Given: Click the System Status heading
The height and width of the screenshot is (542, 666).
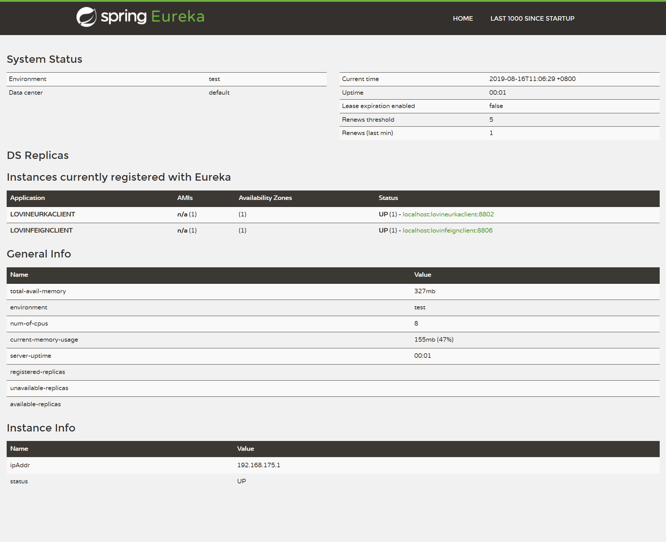Looking at the screenshot, I should coord(45,59).
